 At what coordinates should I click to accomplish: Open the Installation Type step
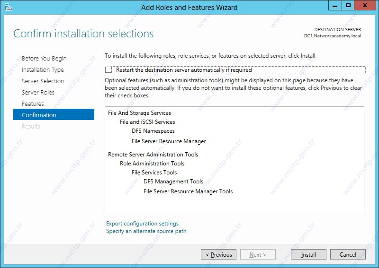pos(43,69)
